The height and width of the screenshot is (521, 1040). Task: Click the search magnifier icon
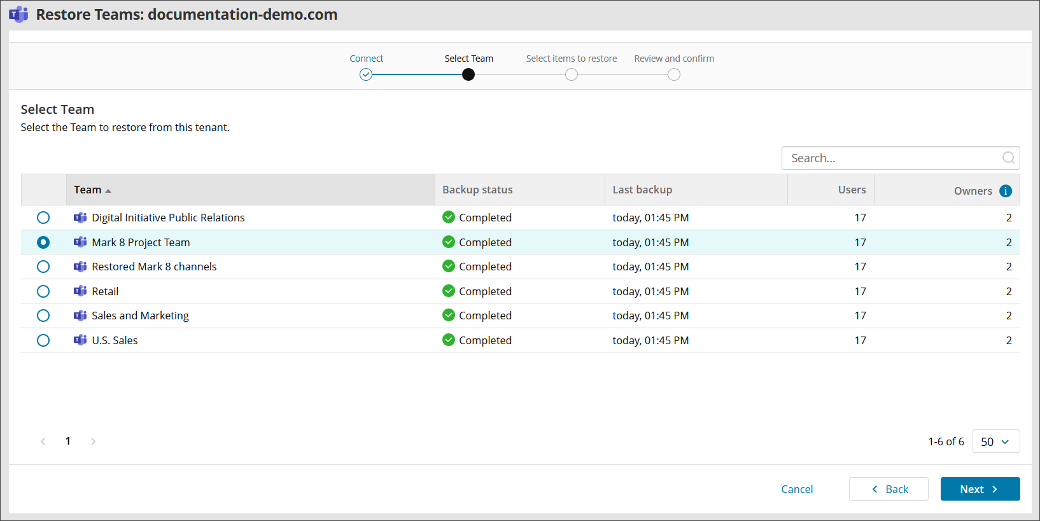(x=1008, y=158)
